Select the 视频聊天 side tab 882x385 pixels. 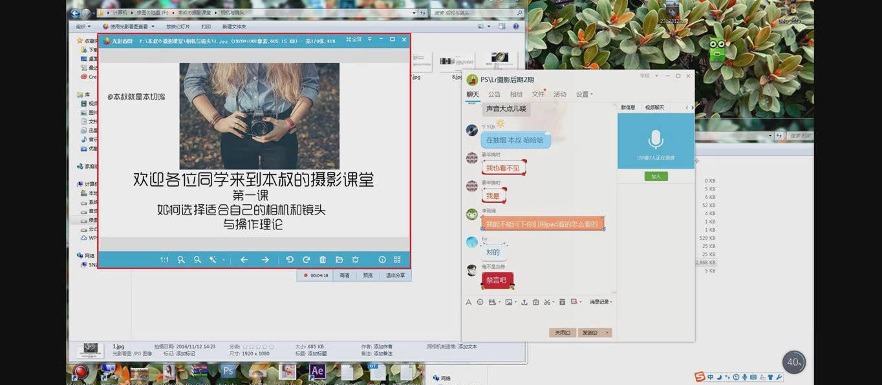coord(654,107)
